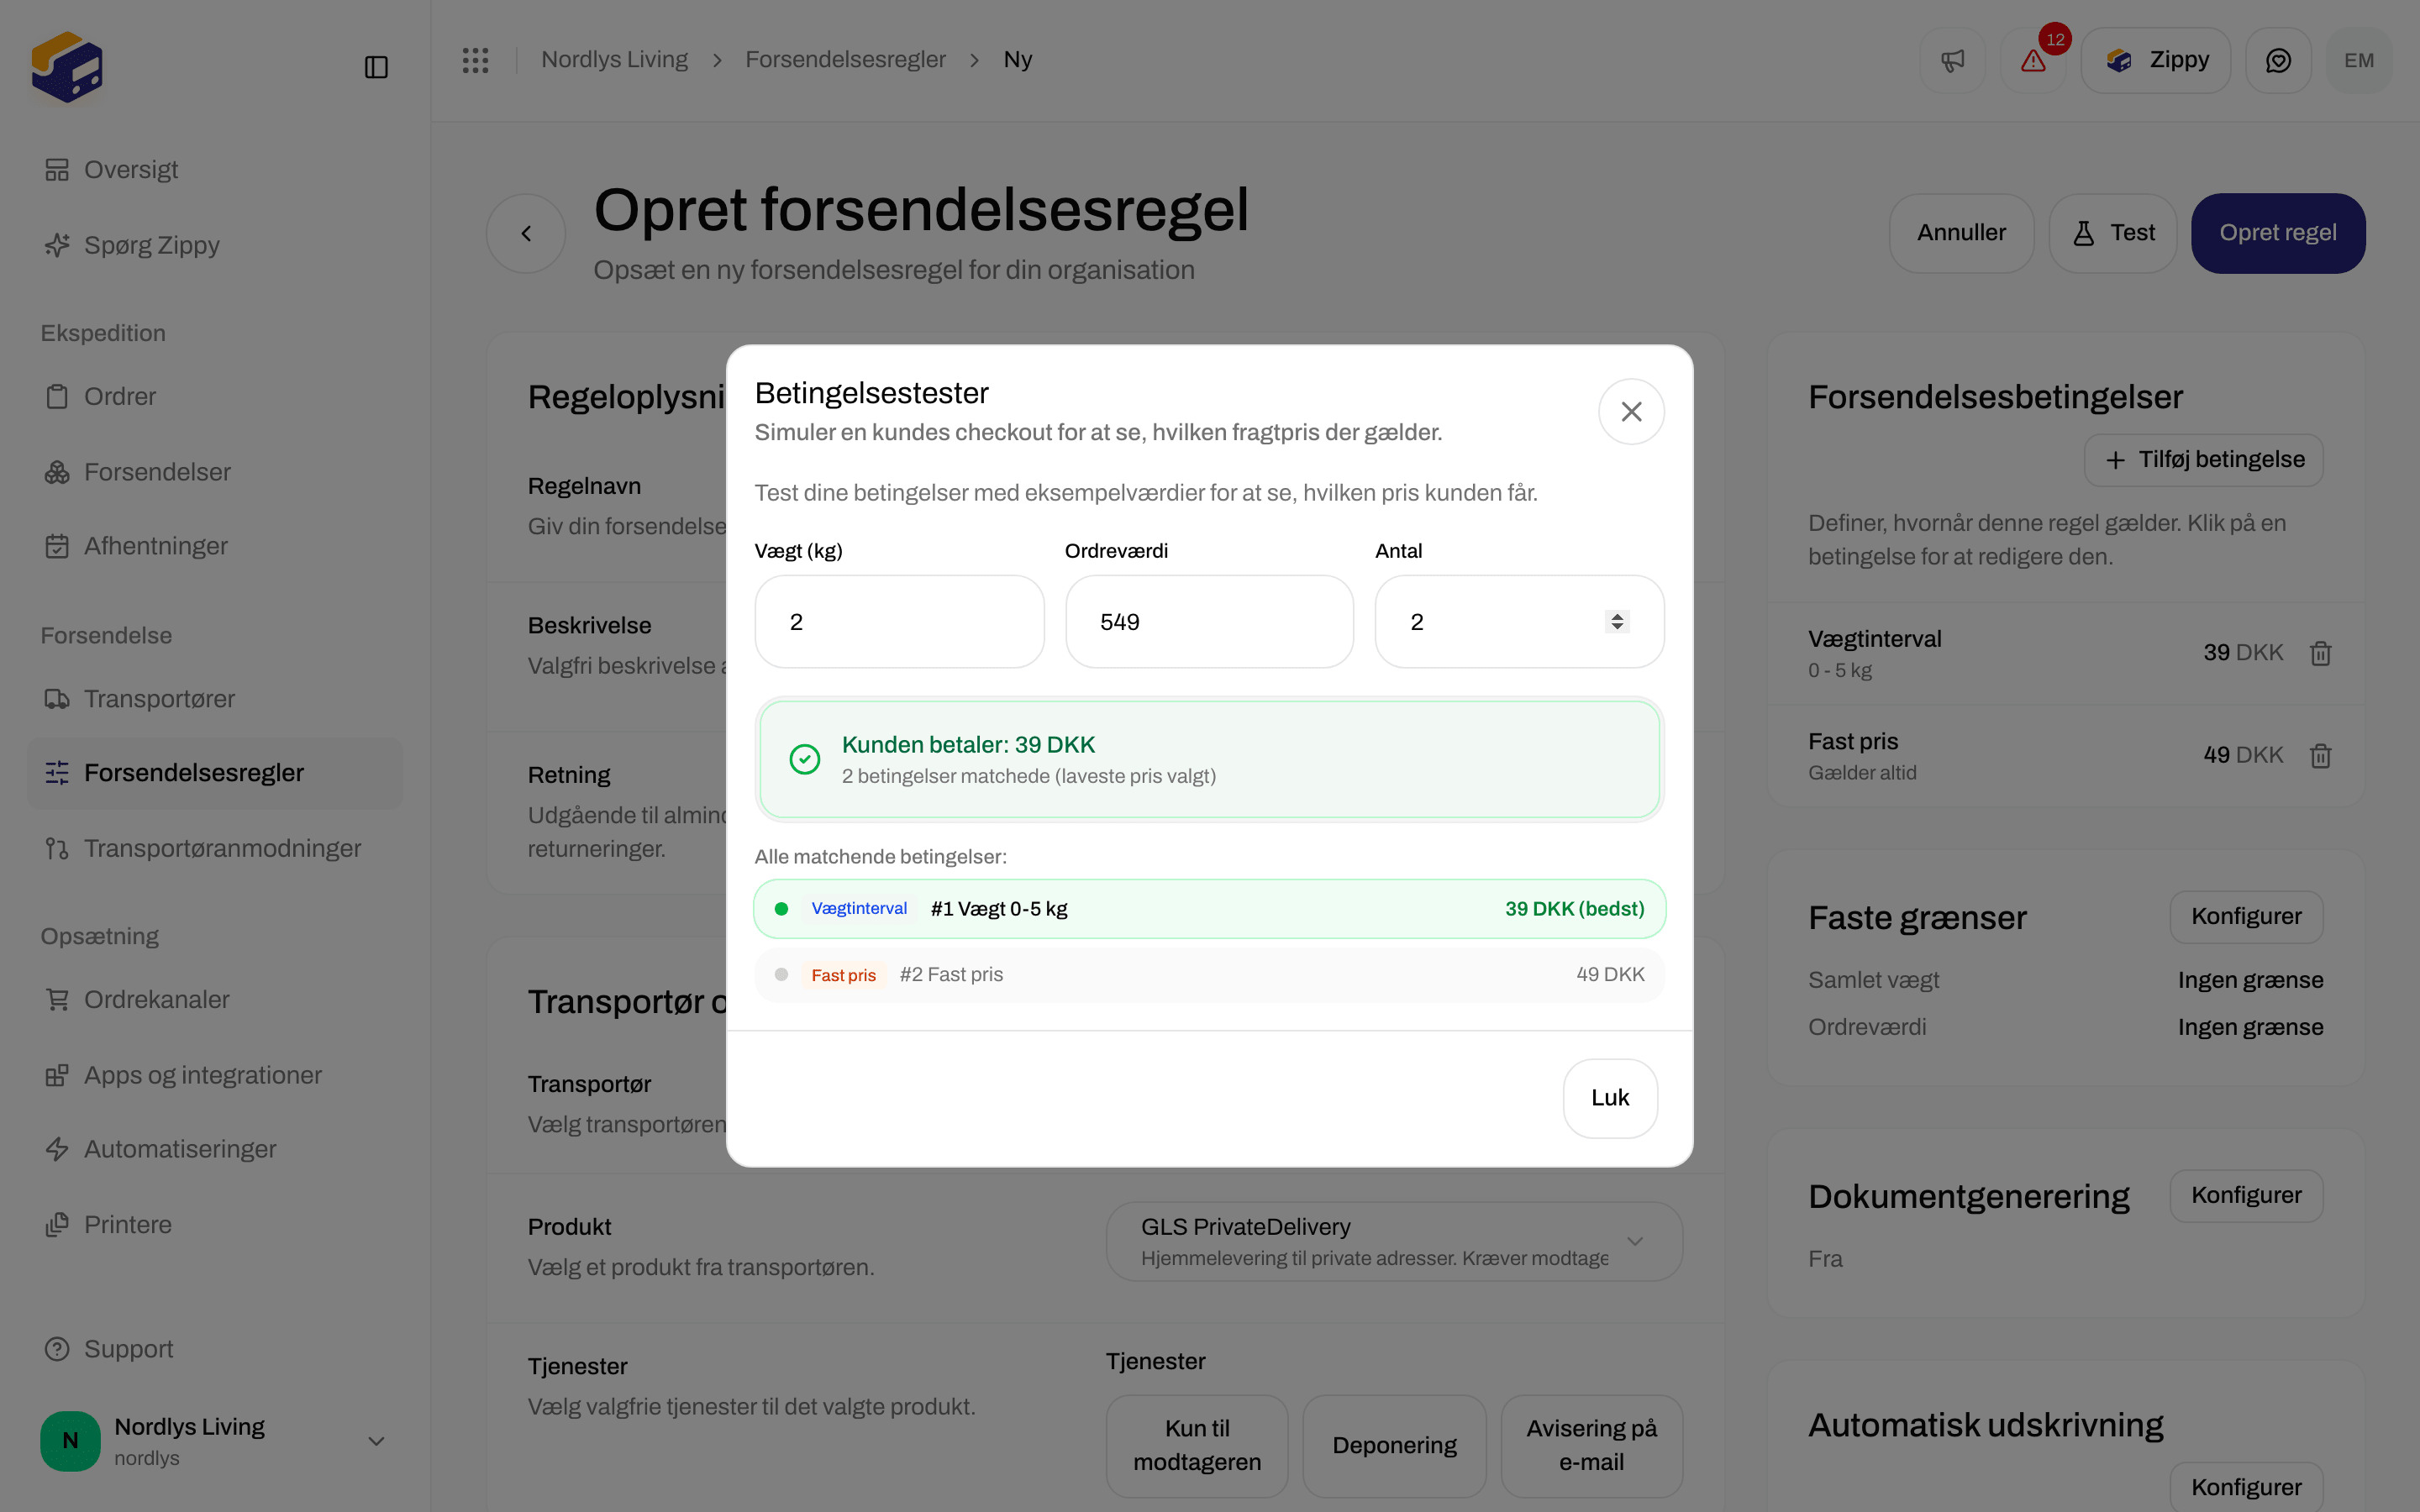Click Forsendelsesregler breadcrumb link
This screenshot has width=2420, height=1512.
point(845,60)
